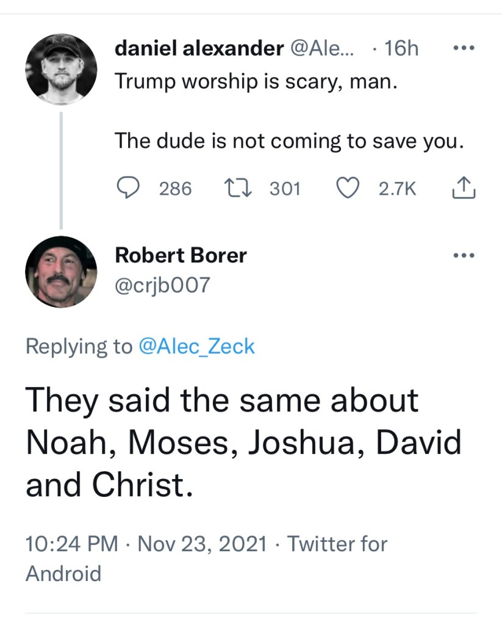Click the reply speech bubble icon

(129, 189)
